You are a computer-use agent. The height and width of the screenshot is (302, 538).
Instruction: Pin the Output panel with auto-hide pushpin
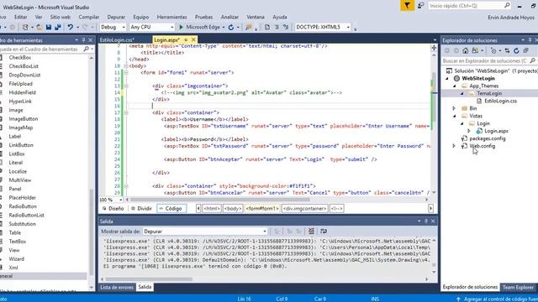[426, 221]
